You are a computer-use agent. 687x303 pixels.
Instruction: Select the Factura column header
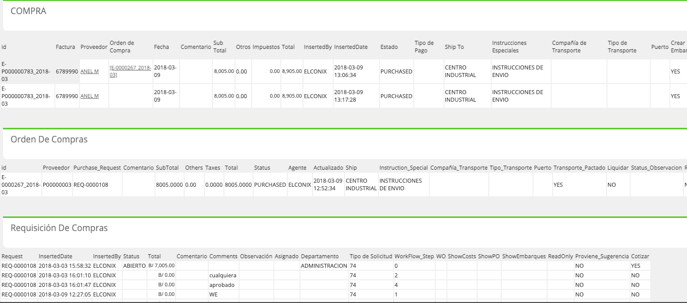pos(65,47)
